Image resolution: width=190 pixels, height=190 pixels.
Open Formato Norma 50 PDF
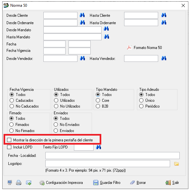[x=144, y=47]
